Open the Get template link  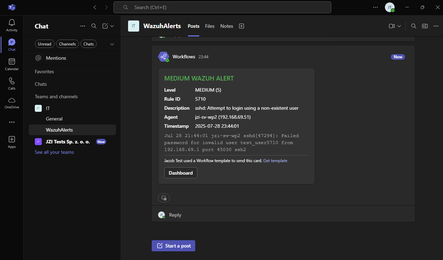click(275, 161)
